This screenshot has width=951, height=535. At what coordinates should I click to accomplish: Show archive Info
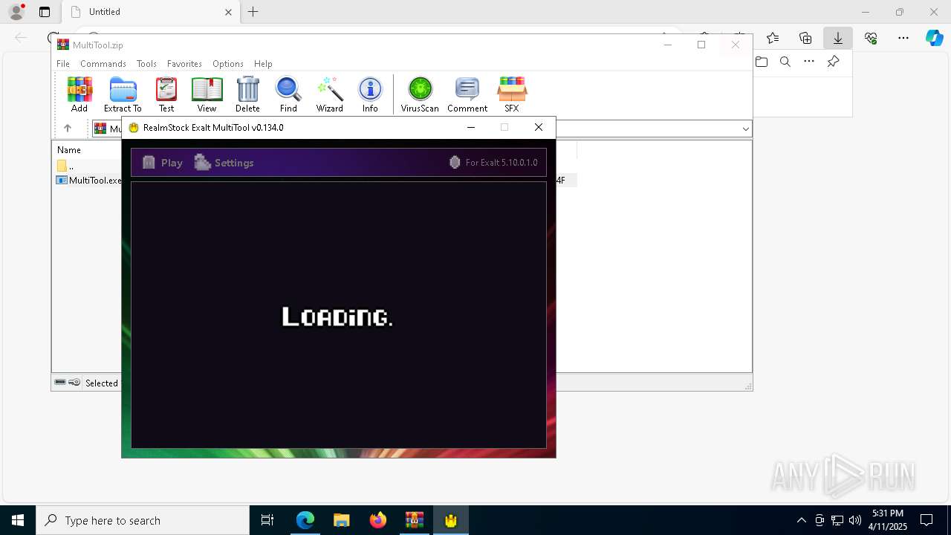coord(370,94)
